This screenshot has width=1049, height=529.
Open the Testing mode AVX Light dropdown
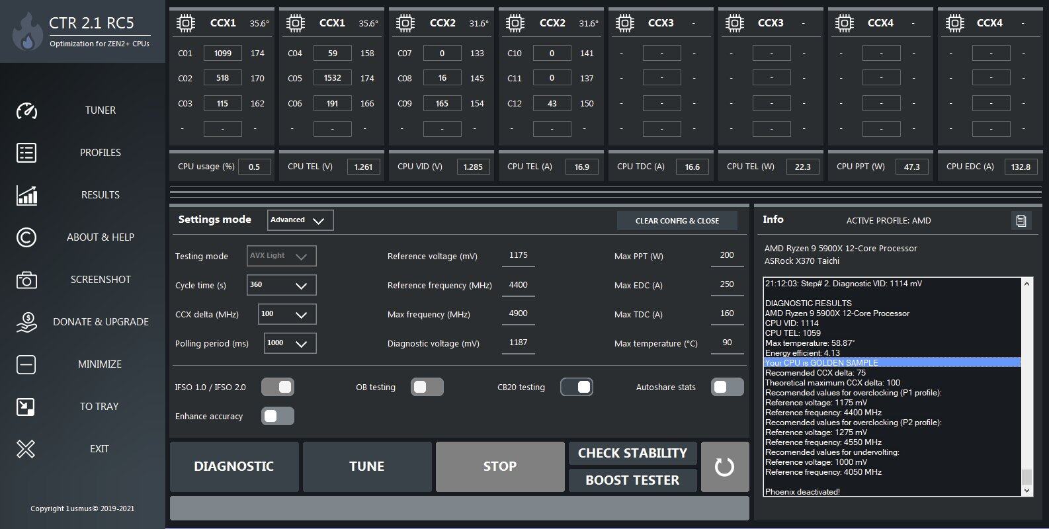(x=281, y=256)
